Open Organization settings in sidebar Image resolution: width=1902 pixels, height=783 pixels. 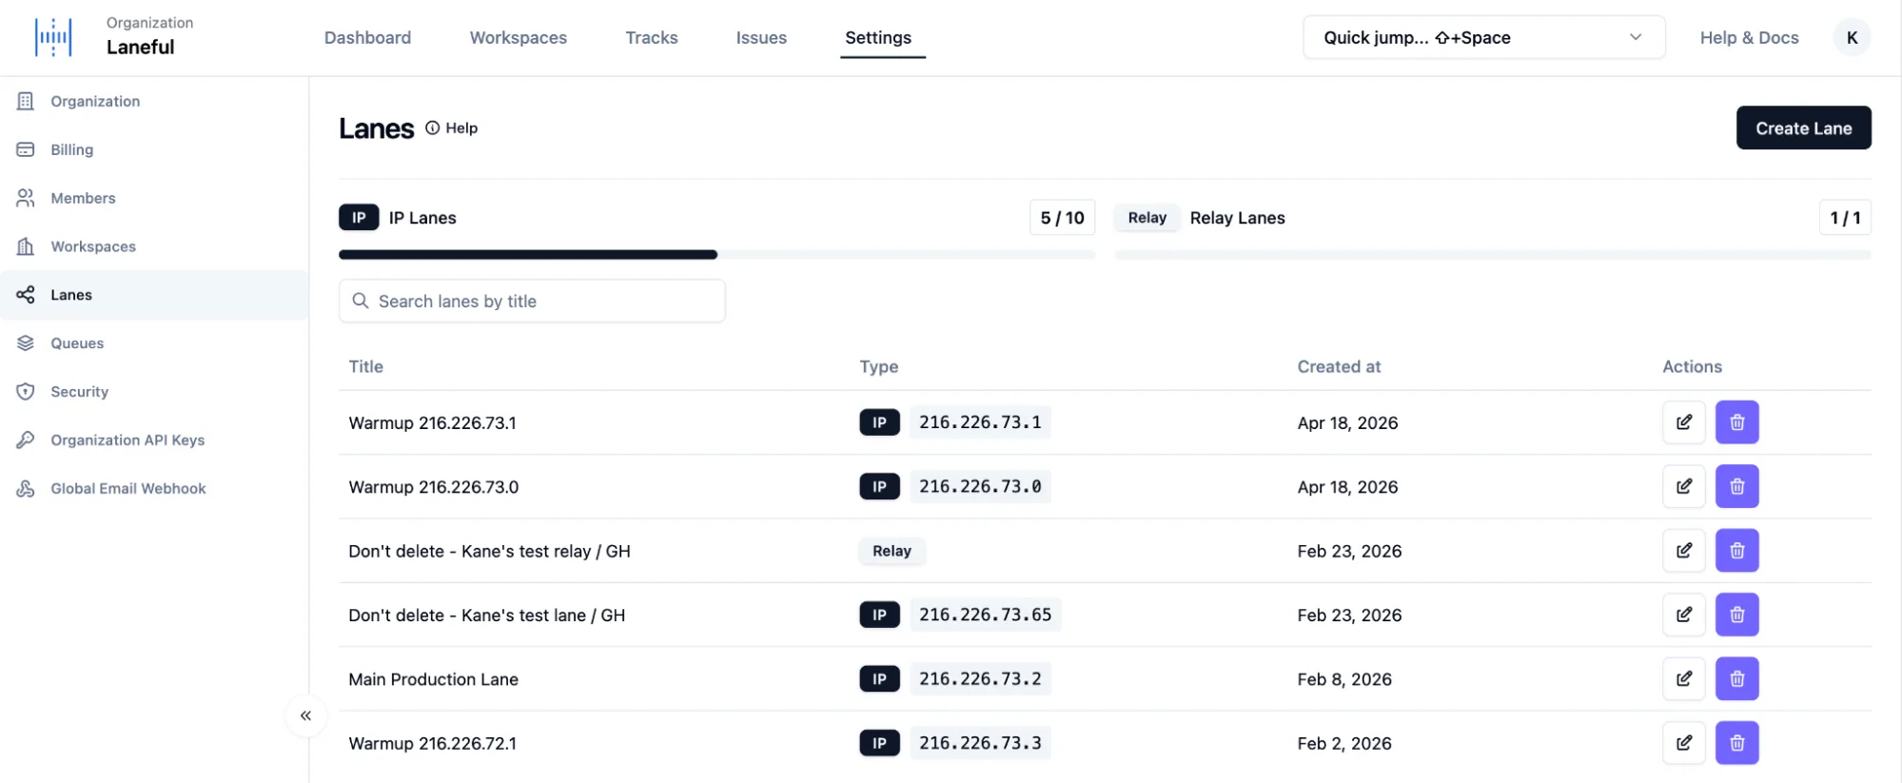click(154, 101)
